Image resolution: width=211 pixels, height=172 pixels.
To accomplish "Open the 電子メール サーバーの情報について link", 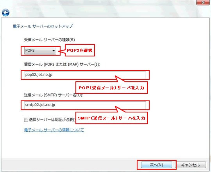I will pyautogui.click(x=54, y=130).
